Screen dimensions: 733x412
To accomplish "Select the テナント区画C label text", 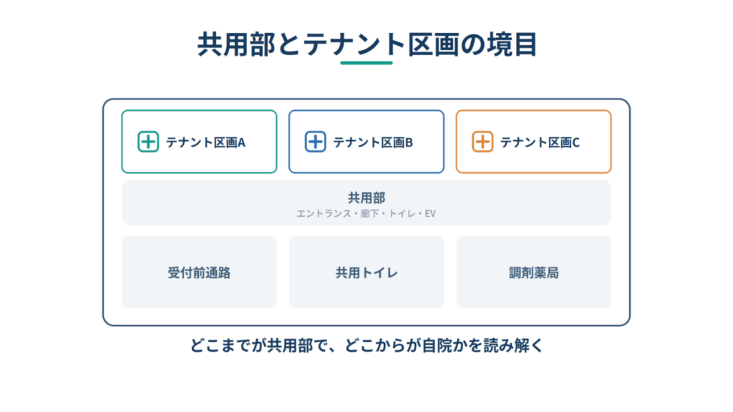I will (x=540, y=142).
